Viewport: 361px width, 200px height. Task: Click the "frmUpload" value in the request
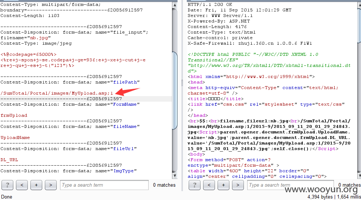pos(14,115)
